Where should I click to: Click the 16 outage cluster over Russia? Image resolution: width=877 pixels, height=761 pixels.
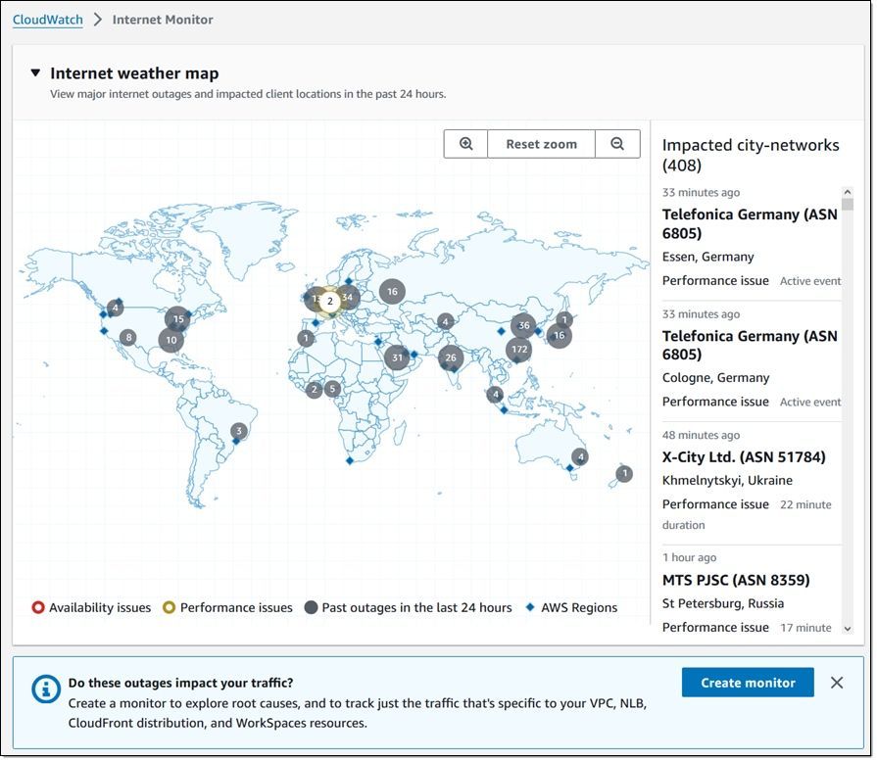[392, 291]
